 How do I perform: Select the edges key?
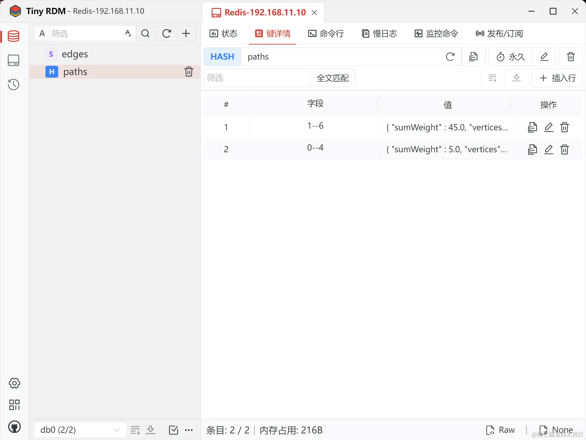coord(114,54)
